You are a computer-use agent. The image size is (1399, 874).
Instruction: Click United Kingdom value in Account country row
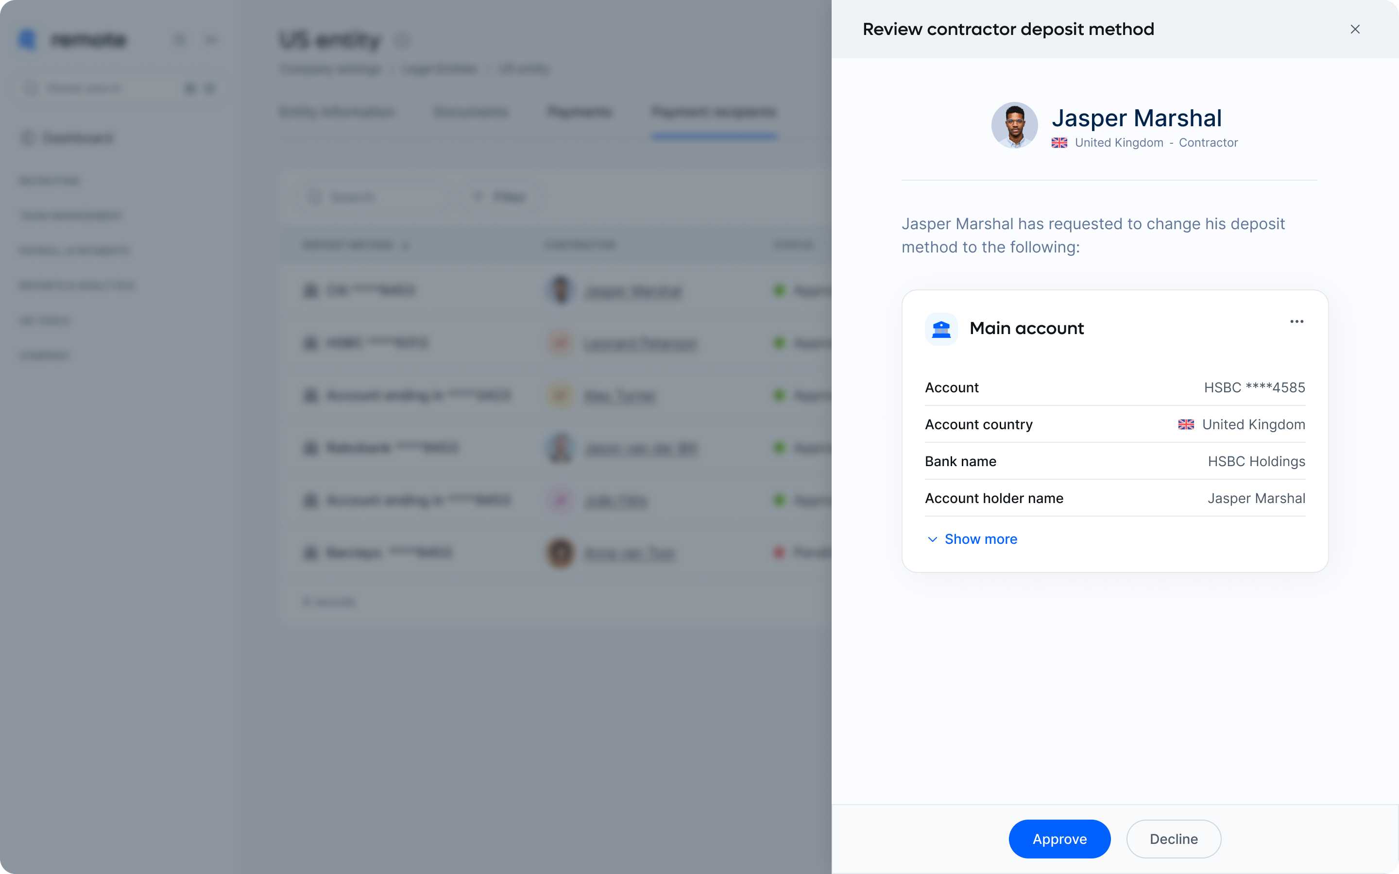[x=1253, y=424]
